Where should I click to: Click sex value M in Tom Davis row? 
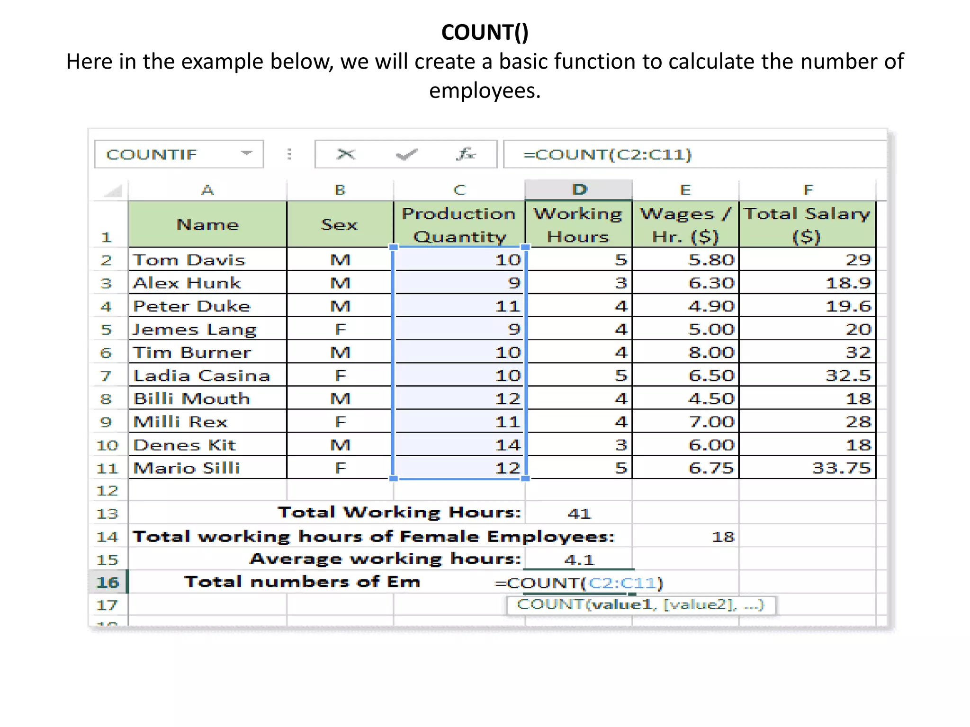tap(340, 259)
